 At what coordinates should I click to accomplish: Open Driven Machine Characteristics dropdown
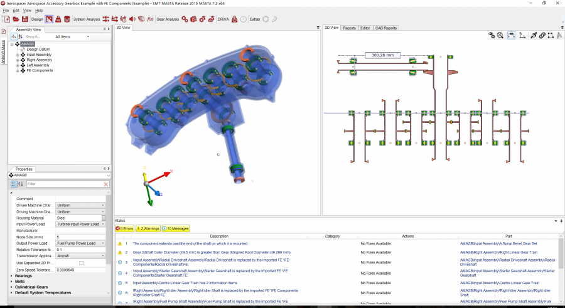pyautogui.click(x=80, y=205)
